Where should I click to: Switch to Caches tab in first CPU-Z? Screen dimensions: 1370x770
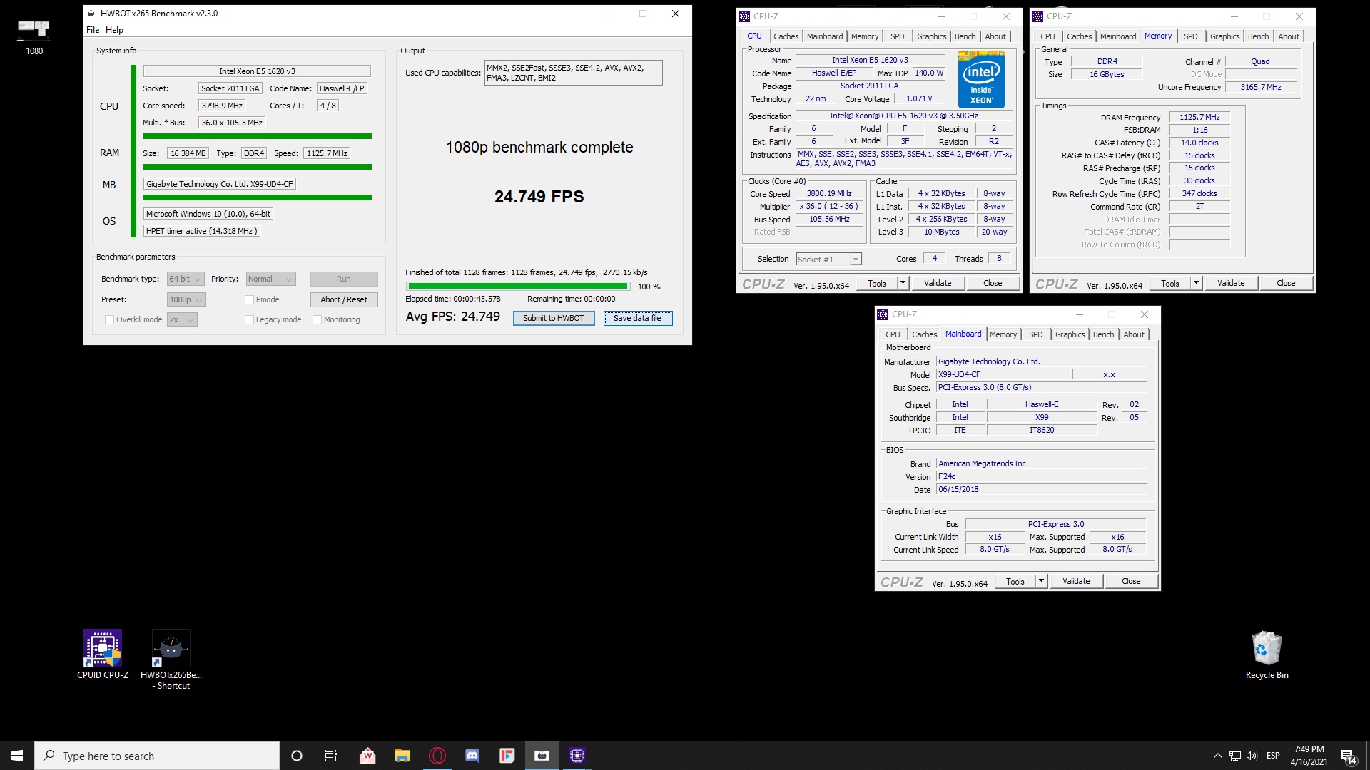pyautogui.click(x=786, y=36)
